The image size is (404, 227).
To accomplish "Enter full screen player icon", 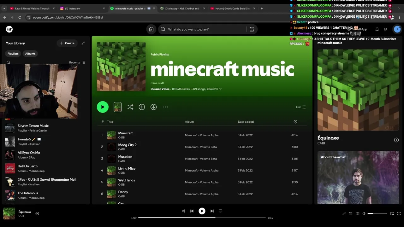I will click(399, 214).
